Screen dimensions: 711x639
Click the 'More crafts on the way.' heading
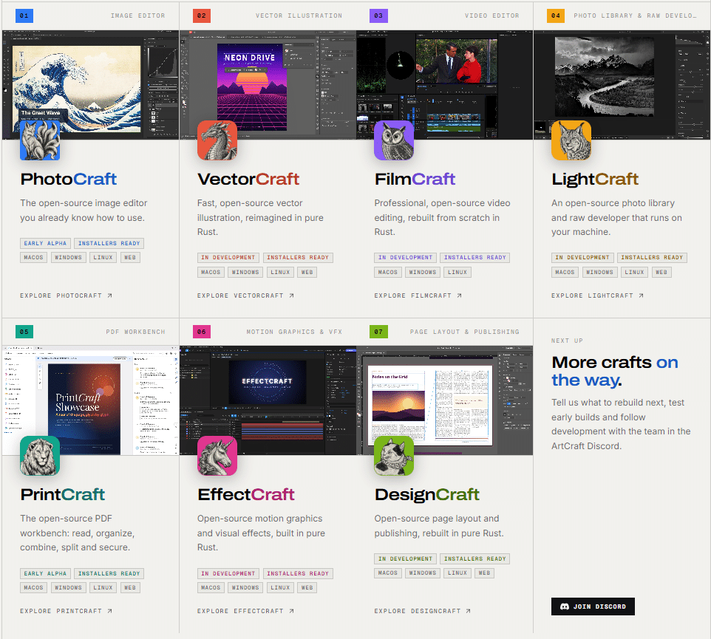(615, 371)
